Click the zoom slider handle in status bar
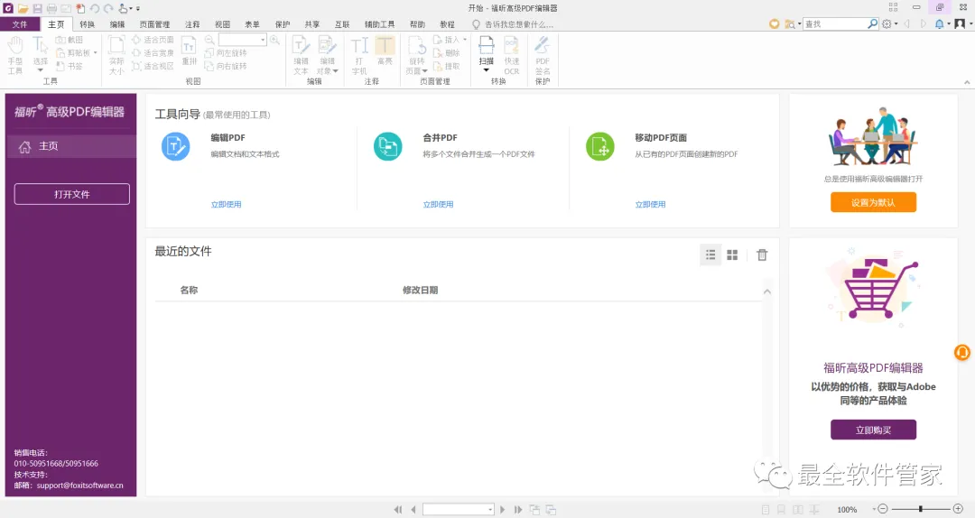This screenshot has height=518, width=975. (x=920, y=509)
